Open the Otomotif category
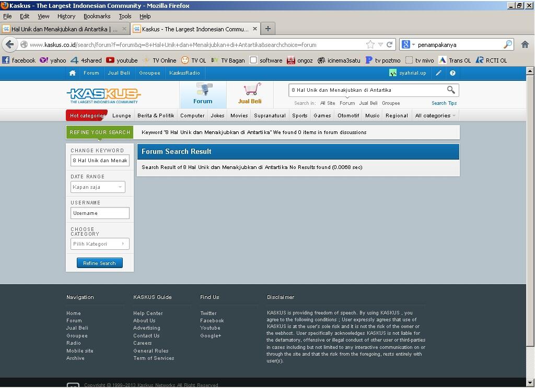 (x=348, y=115)
